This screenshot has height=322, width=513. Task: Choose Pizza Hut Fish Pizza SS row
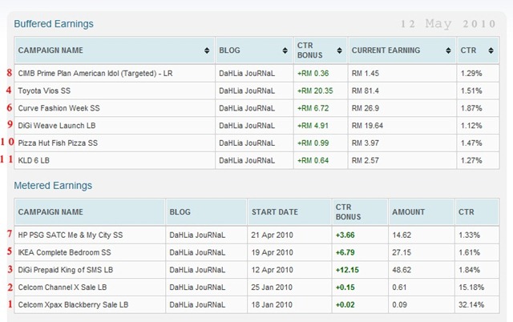pos(256,143)
